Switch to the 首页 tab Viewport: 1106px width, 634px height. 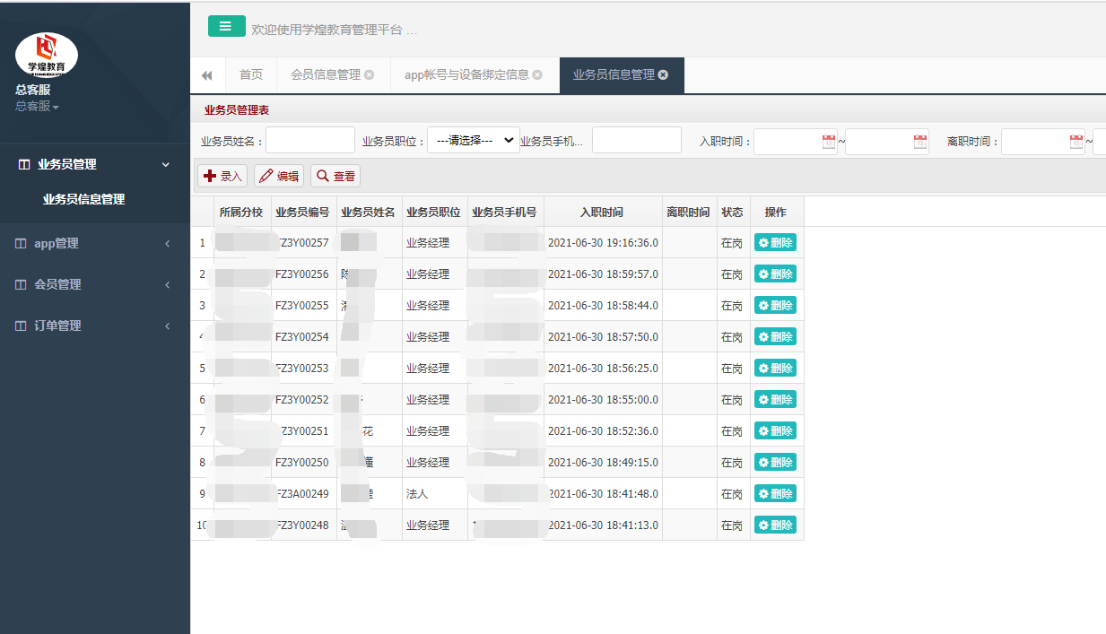(251, 75)
